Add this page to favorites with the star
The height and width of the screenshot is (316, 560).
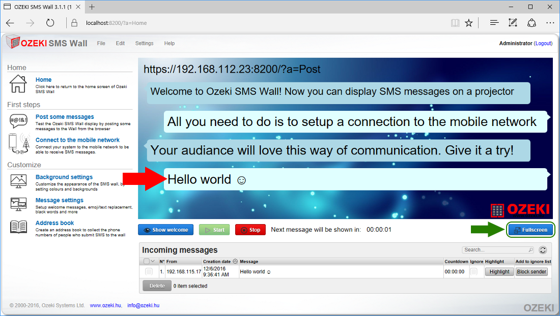[468, 23]
